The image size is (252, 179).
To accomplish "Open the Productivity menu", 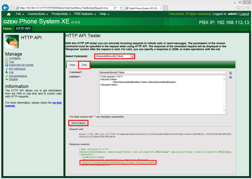I will pos(61,14).
